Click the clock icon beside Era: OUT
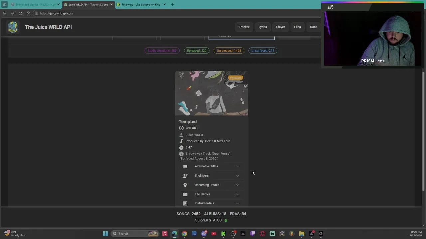 click(x=181, y=128)
